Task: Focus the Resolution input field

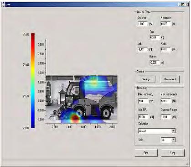Action: [x=166, y=24]
